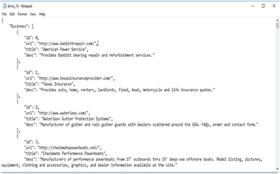This screenshot has width=280, height=174.
Task: Click the "id": 2, line
Action: [x=32, y=107]
